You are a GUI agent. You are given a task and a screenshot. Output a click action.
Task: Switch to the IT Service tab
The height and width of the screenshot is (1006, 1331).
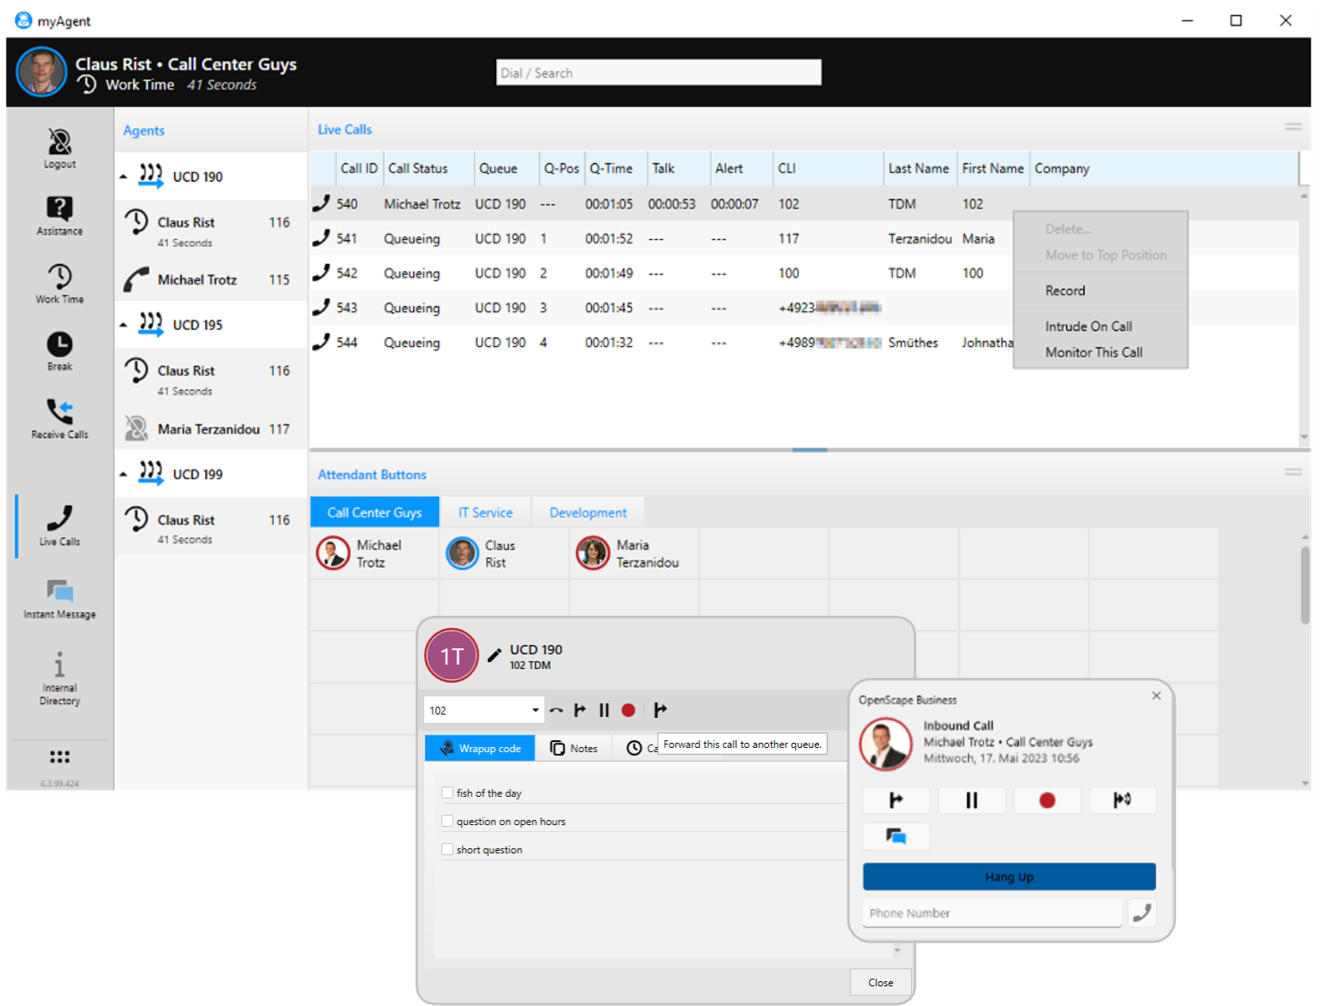[485, 512]
